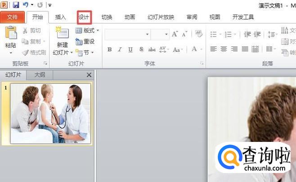The width and height of the screenshot is (296, 182).
Task: Click the Text Direction icon
Action: pyautogui.click(x=285, y=30)
